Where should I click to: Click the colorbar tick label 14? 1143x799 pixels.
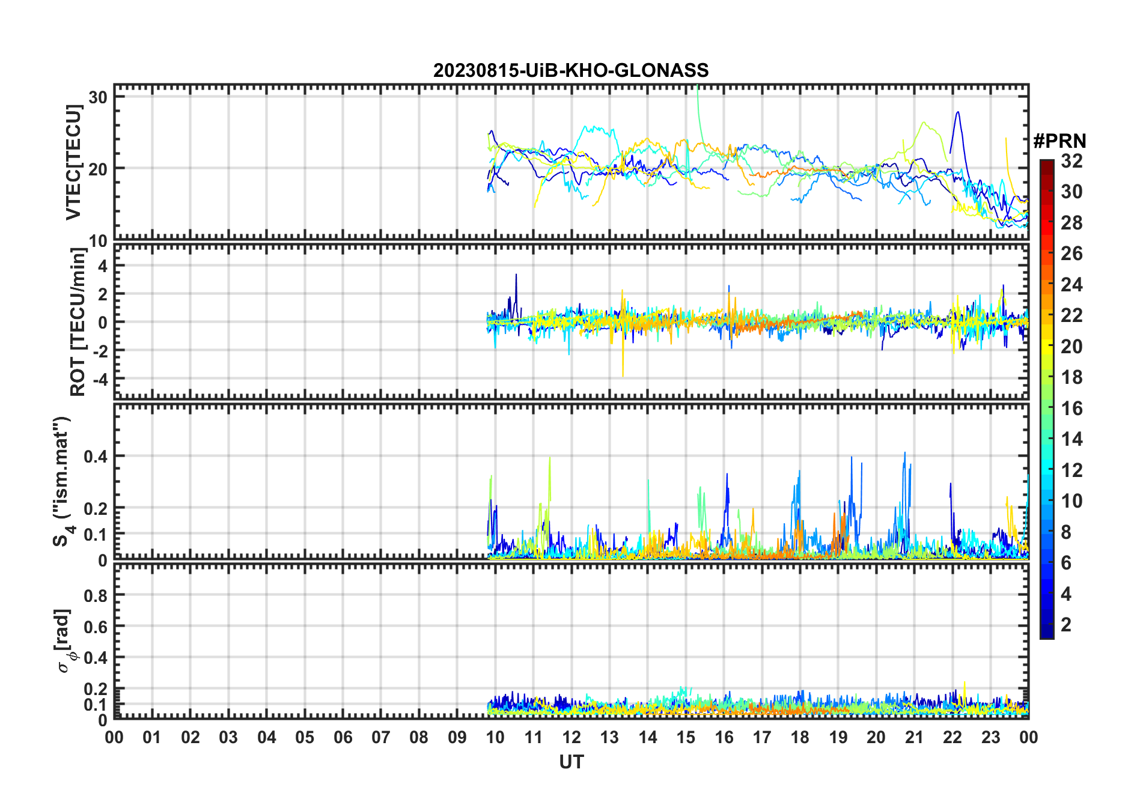point(1071,439)
